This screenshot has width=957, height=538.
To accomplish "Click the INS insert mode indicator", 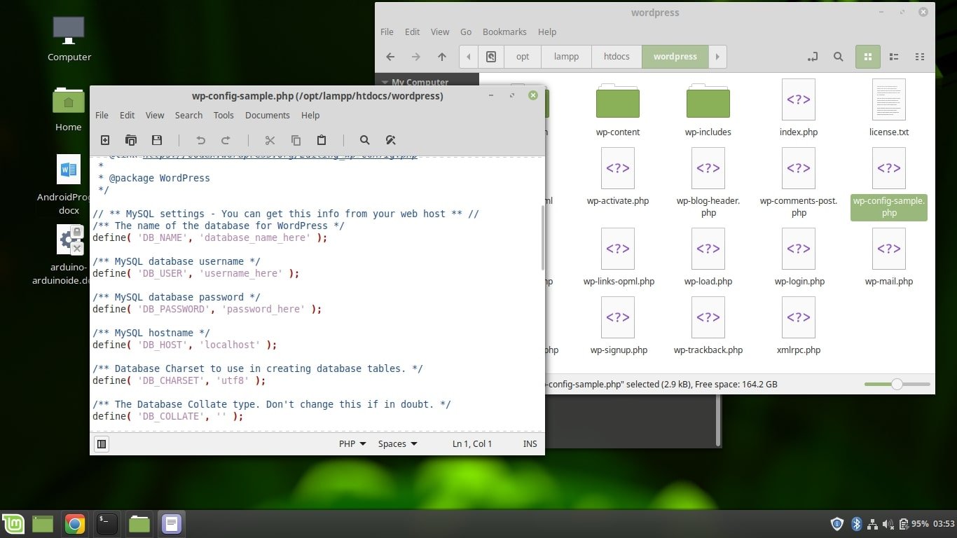I will 530,443.
